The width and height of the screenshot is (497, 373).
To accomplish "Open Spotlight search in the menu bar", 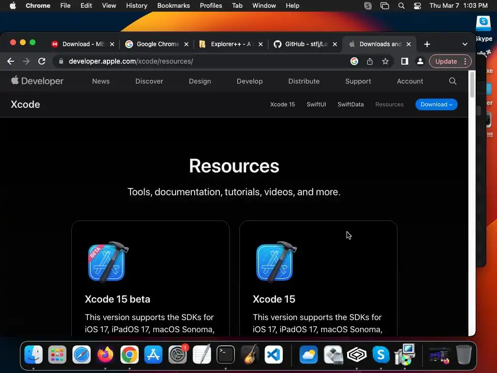I will (x=401, y=6).
